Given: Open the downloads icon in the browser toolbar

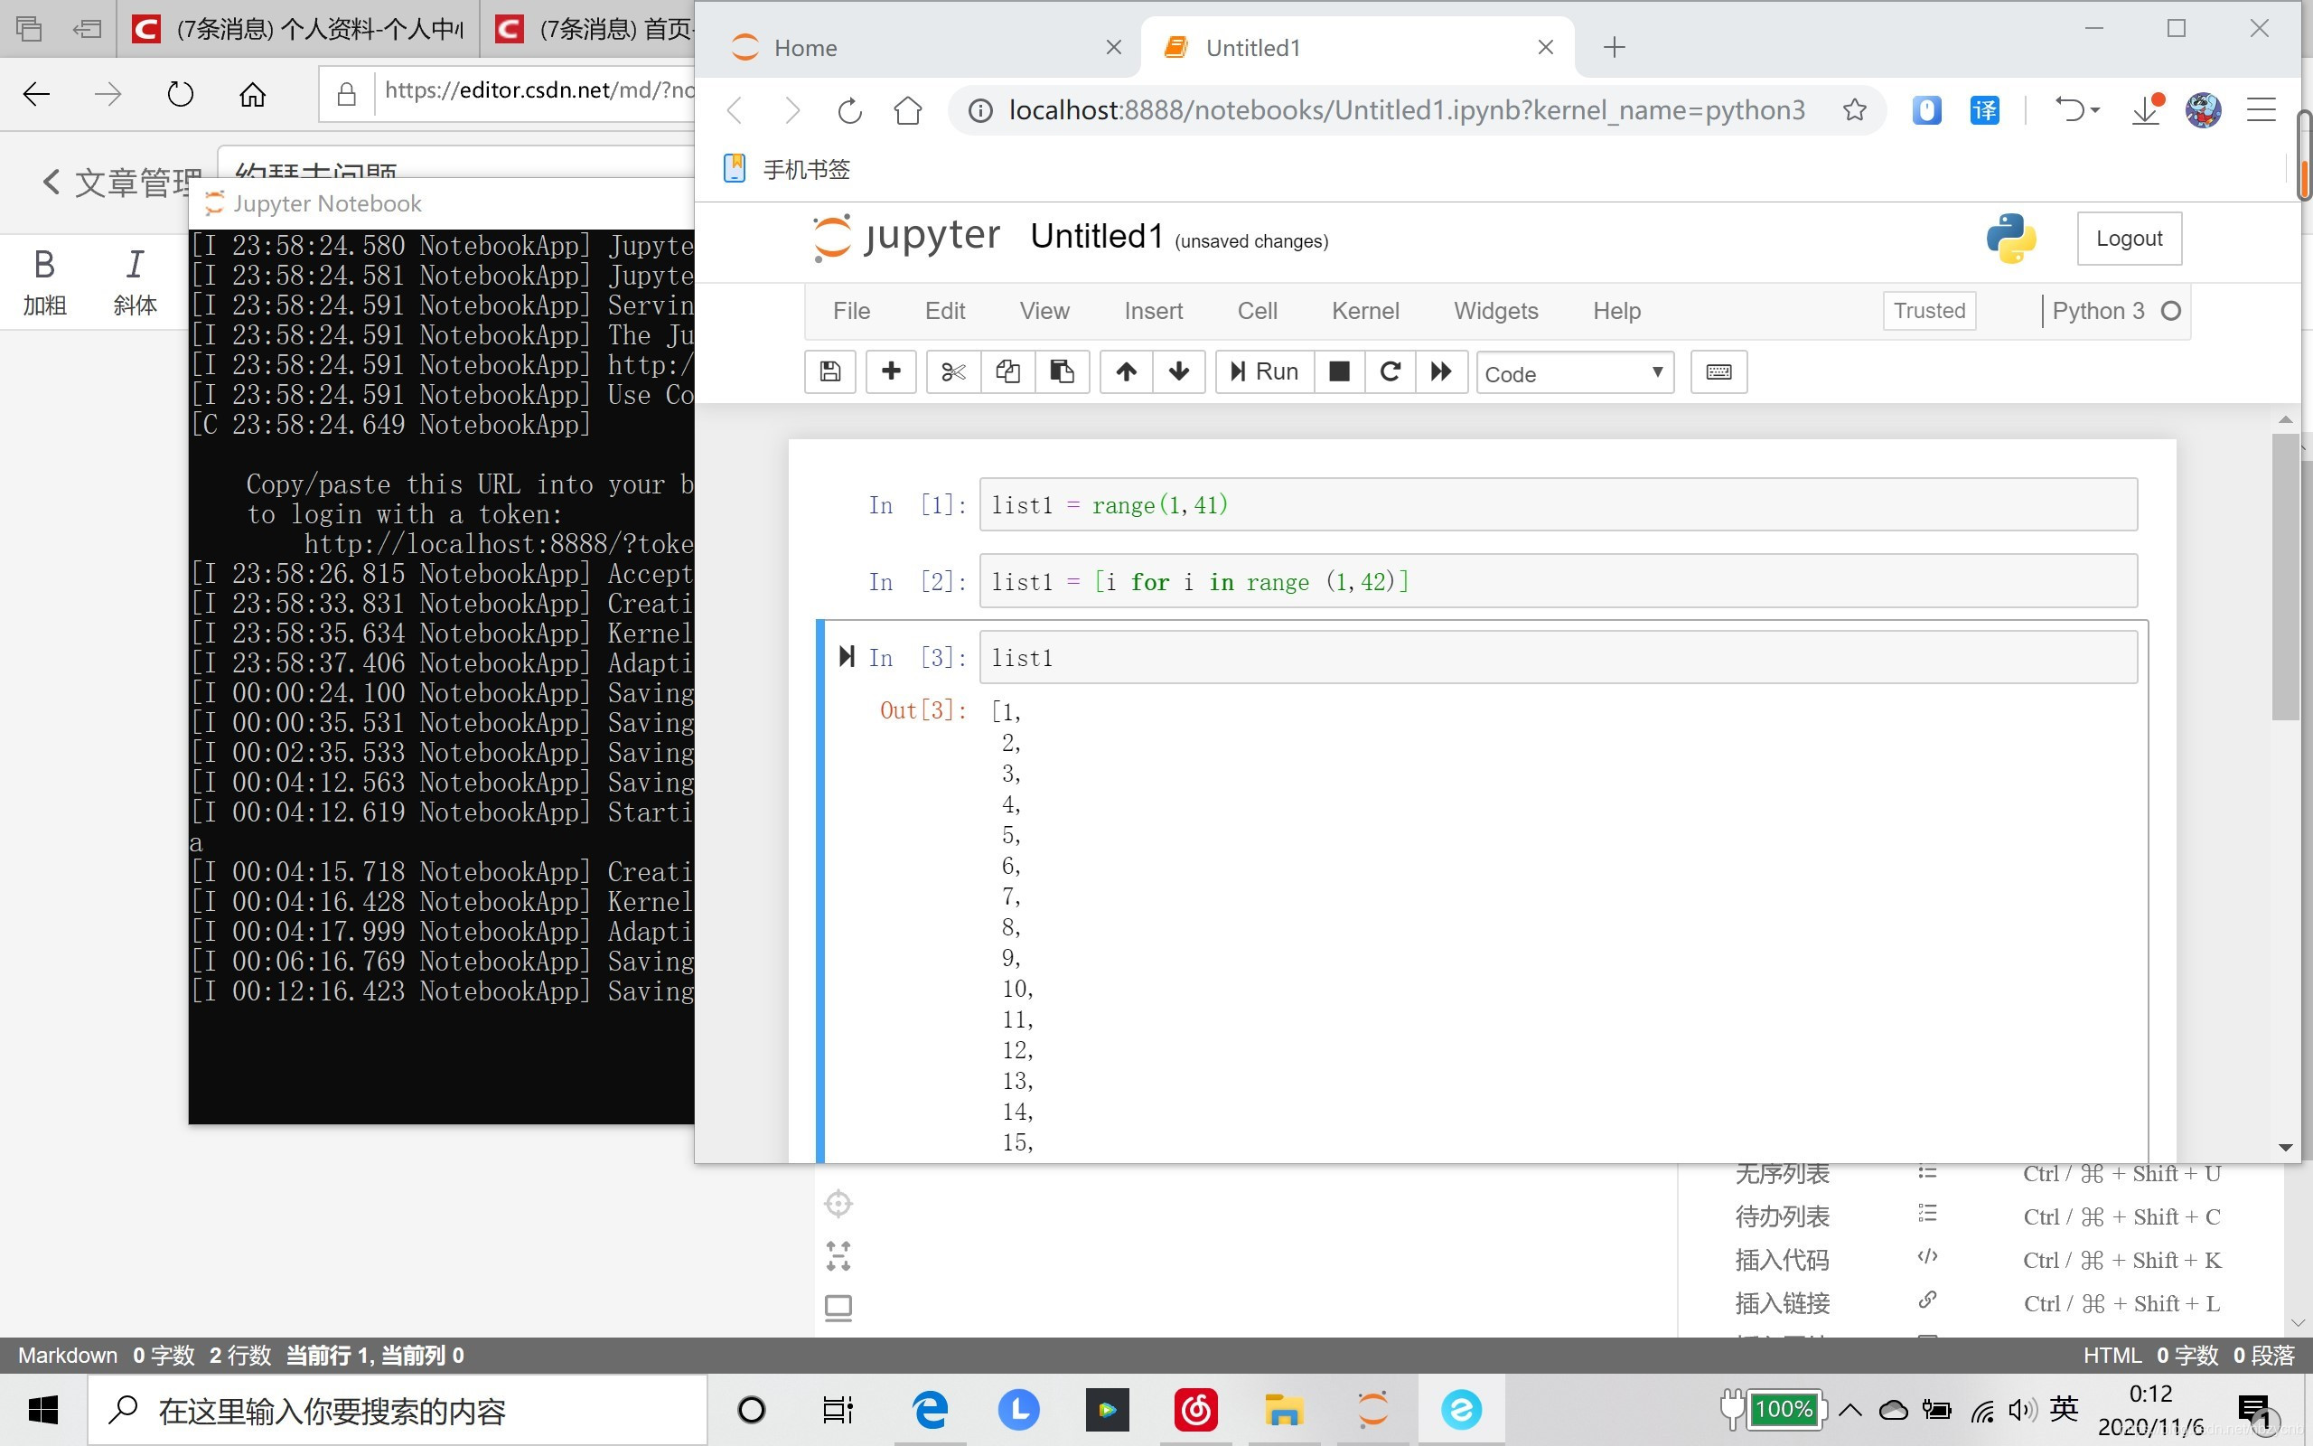Looking at the screenshot, I should click(x=2147, y=110).
